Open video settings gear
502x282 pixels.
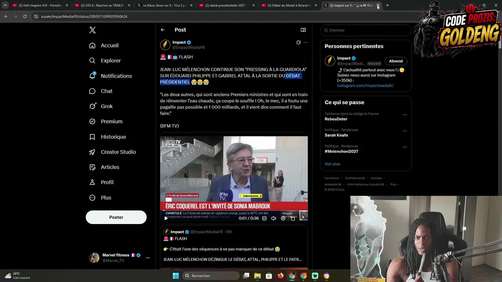283,218
